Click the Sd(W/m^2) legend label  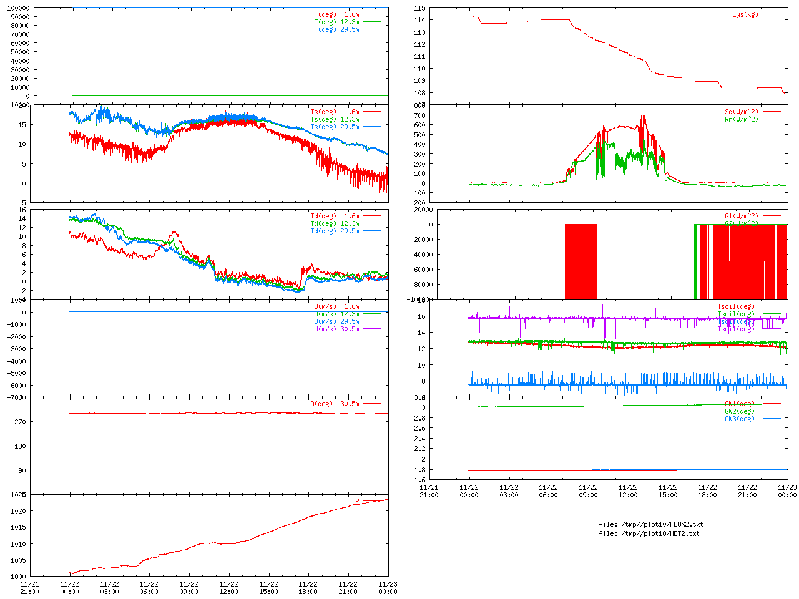click(741, 112)
